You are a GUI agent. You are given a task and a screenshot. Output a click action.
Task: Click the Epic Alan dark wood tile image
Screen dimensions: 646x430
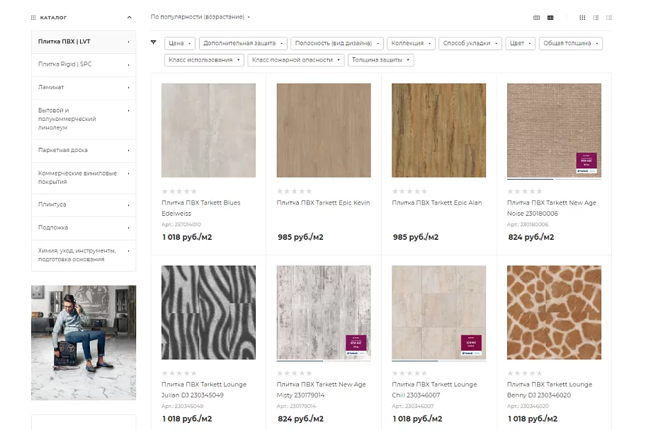point(438,130)
